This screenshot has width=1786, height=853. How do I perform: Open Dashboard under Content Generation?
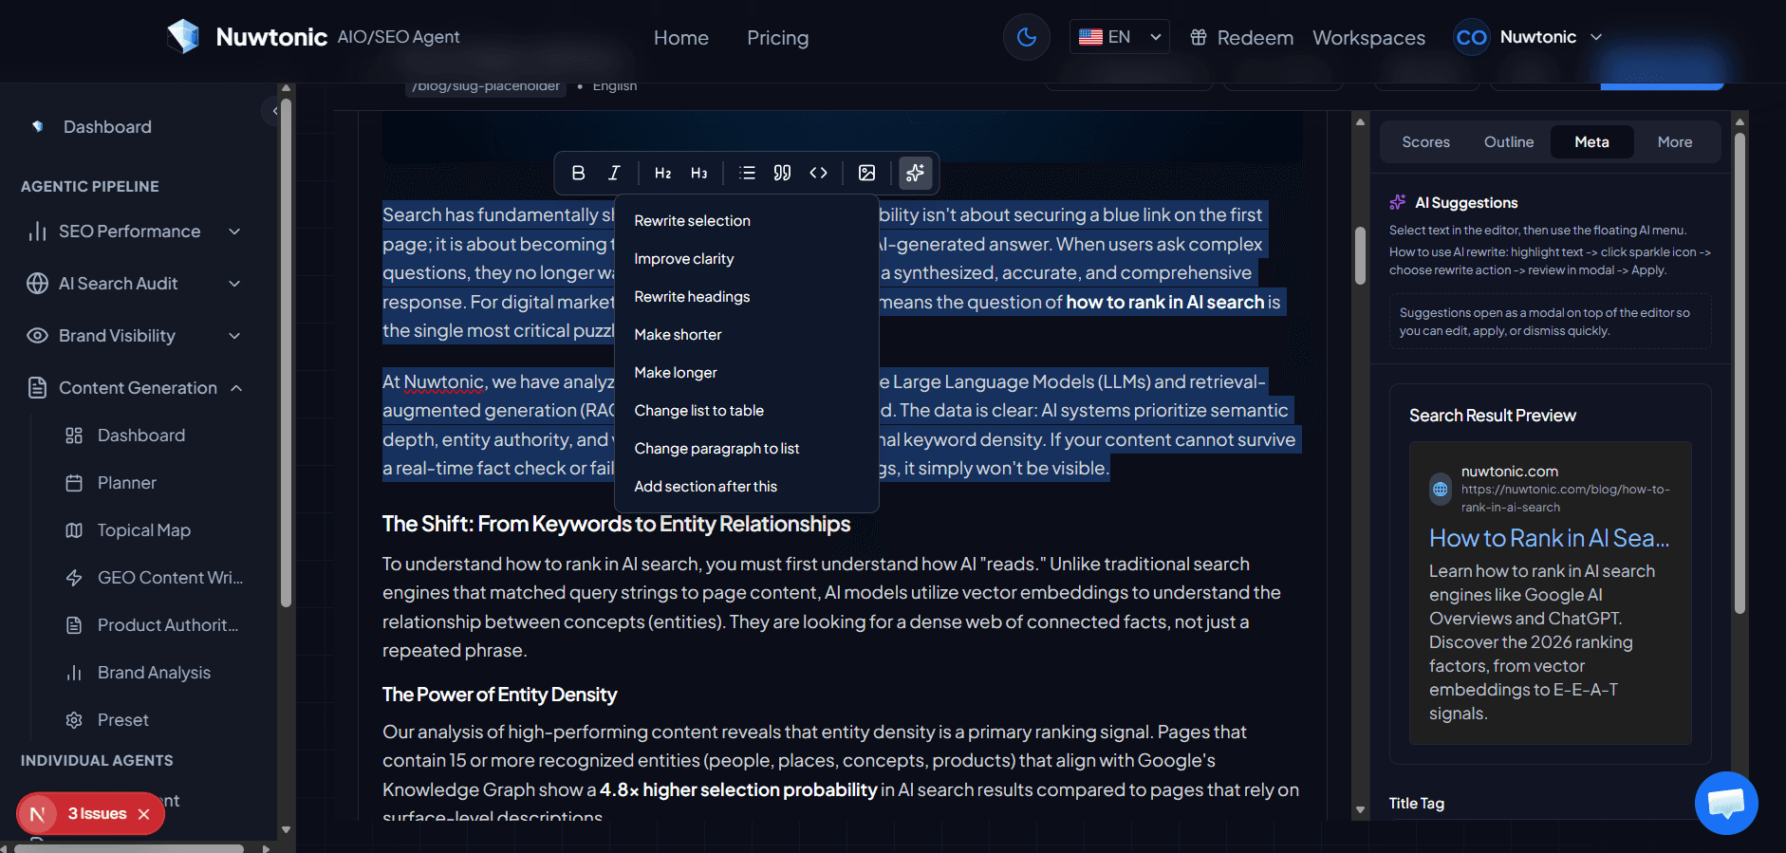[x=141, y=436]
